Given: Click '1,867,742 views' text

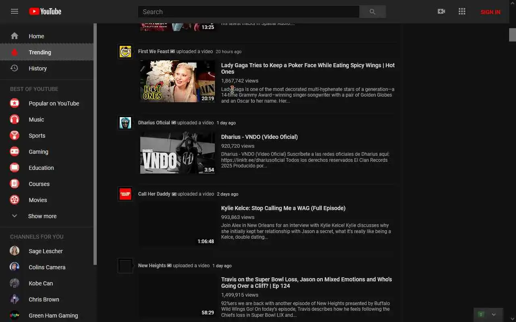Looking at the screenshot, I should pos(240,81).
